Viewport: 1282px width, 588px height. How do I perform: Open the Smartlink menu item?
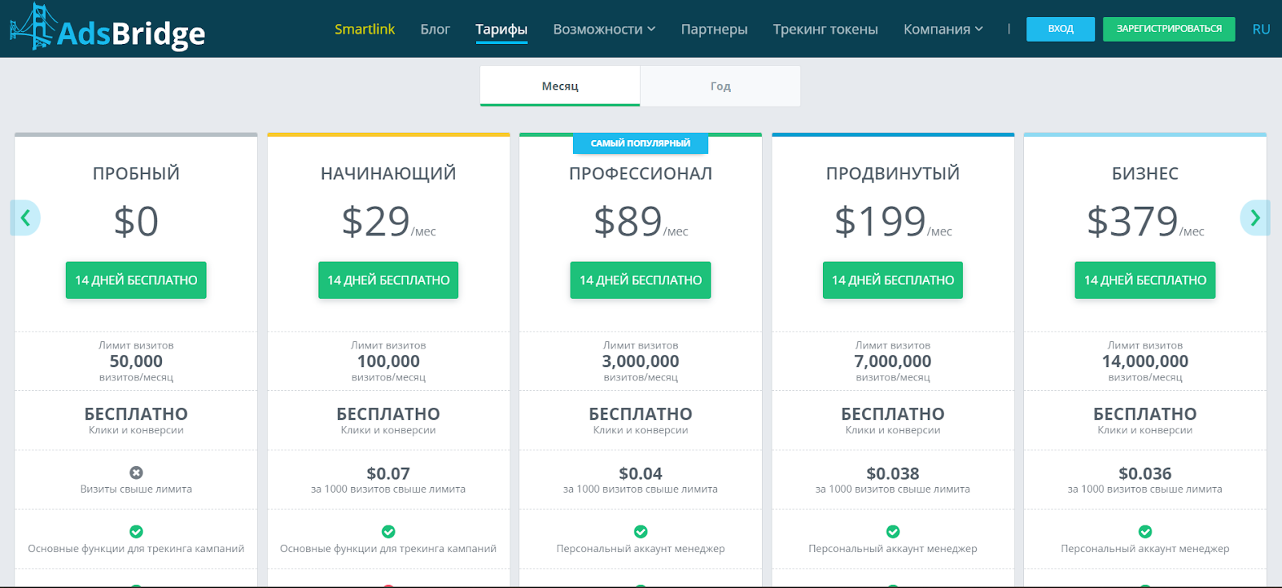click(365, 29)
